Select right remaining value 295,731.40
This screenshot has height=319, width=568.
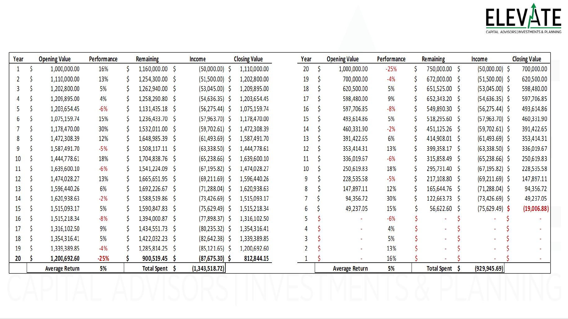[439, 169]
